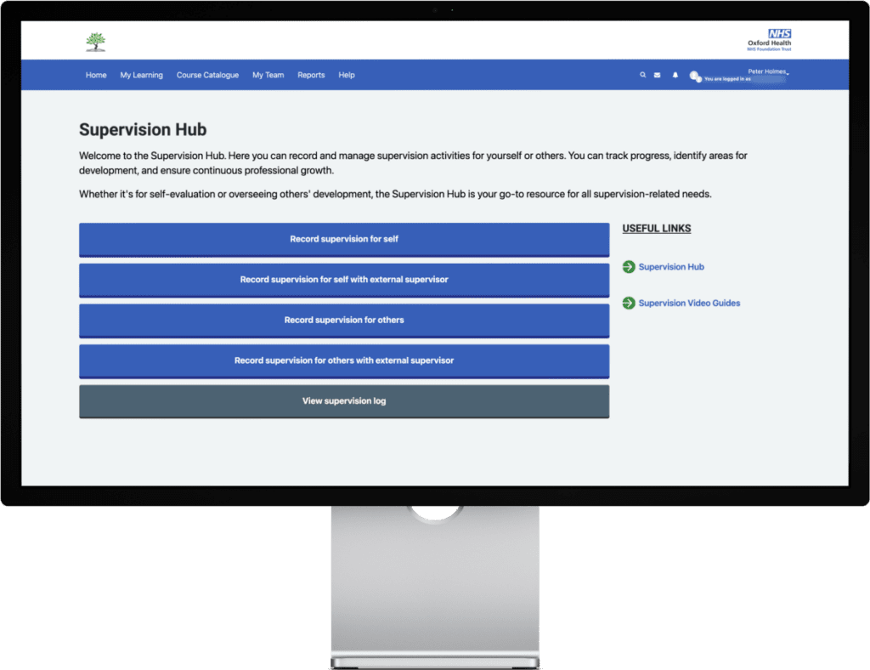Go to the Home menu item

[96, 75]
